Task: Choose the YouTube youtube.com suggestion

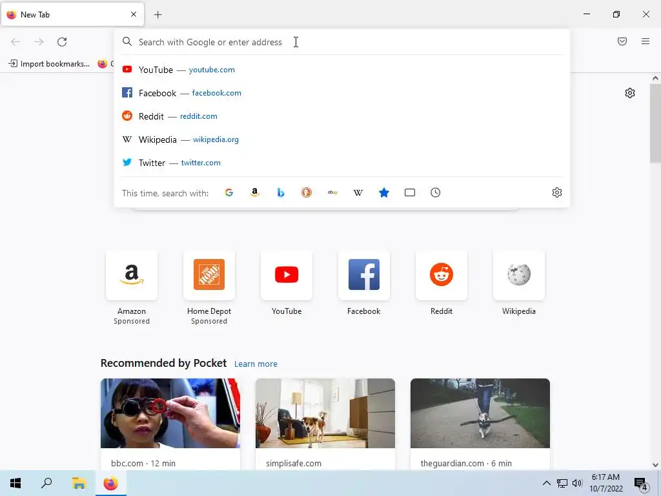Action: [x=342, y=70]
